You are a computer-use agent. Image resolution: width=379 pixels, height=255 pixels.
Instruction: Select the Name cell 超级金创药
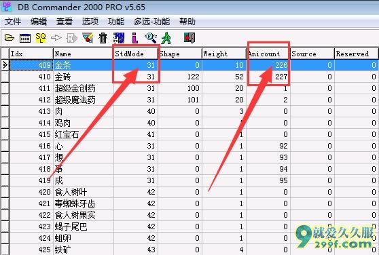(x=84, y=88)
